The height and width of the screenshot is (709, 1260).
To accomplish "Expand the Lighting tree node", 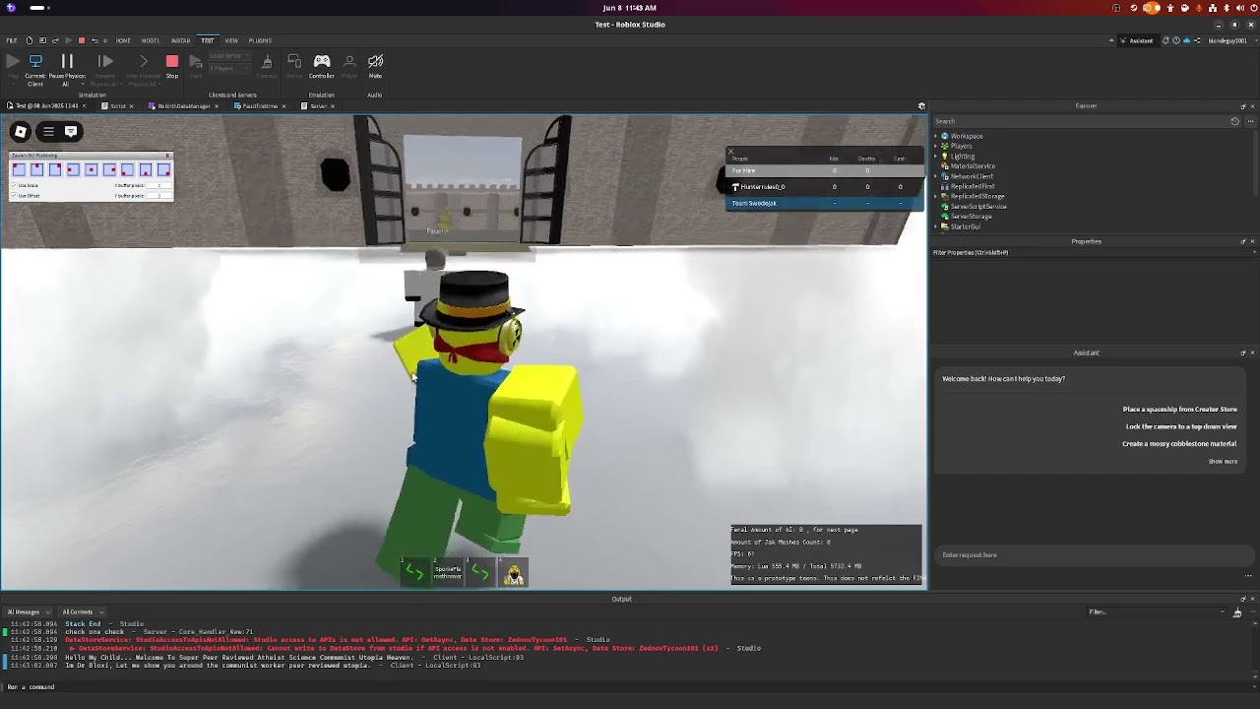I will [936, 156].
